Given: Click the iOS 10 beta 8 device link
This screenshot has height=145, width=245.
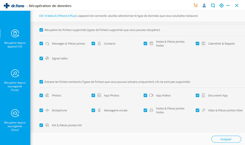Looking at the screenshot, I should pyautogui.click(x=58, y=16).
